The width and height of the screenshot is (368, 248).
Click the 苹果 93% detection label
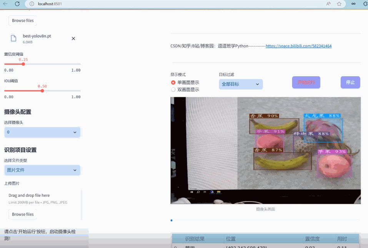(331, 151)
